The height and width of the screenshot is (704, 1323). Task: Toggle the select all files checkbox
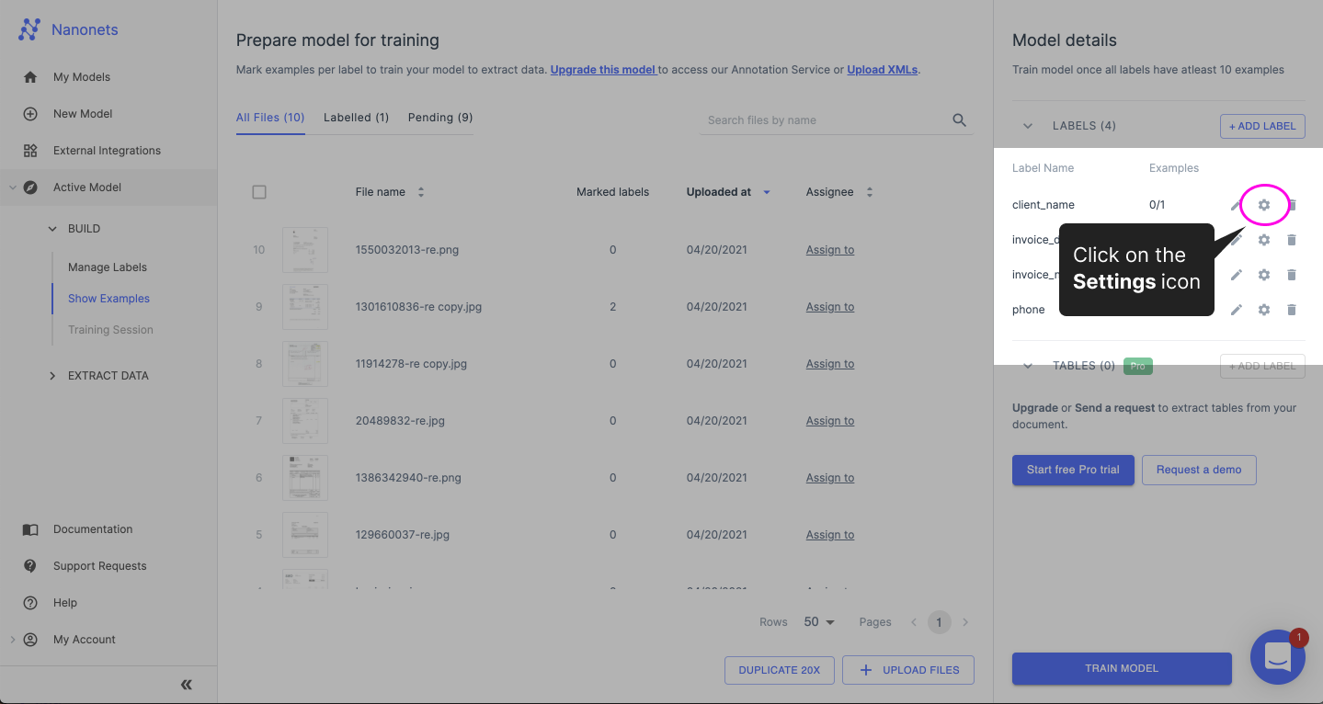(259, 192)
